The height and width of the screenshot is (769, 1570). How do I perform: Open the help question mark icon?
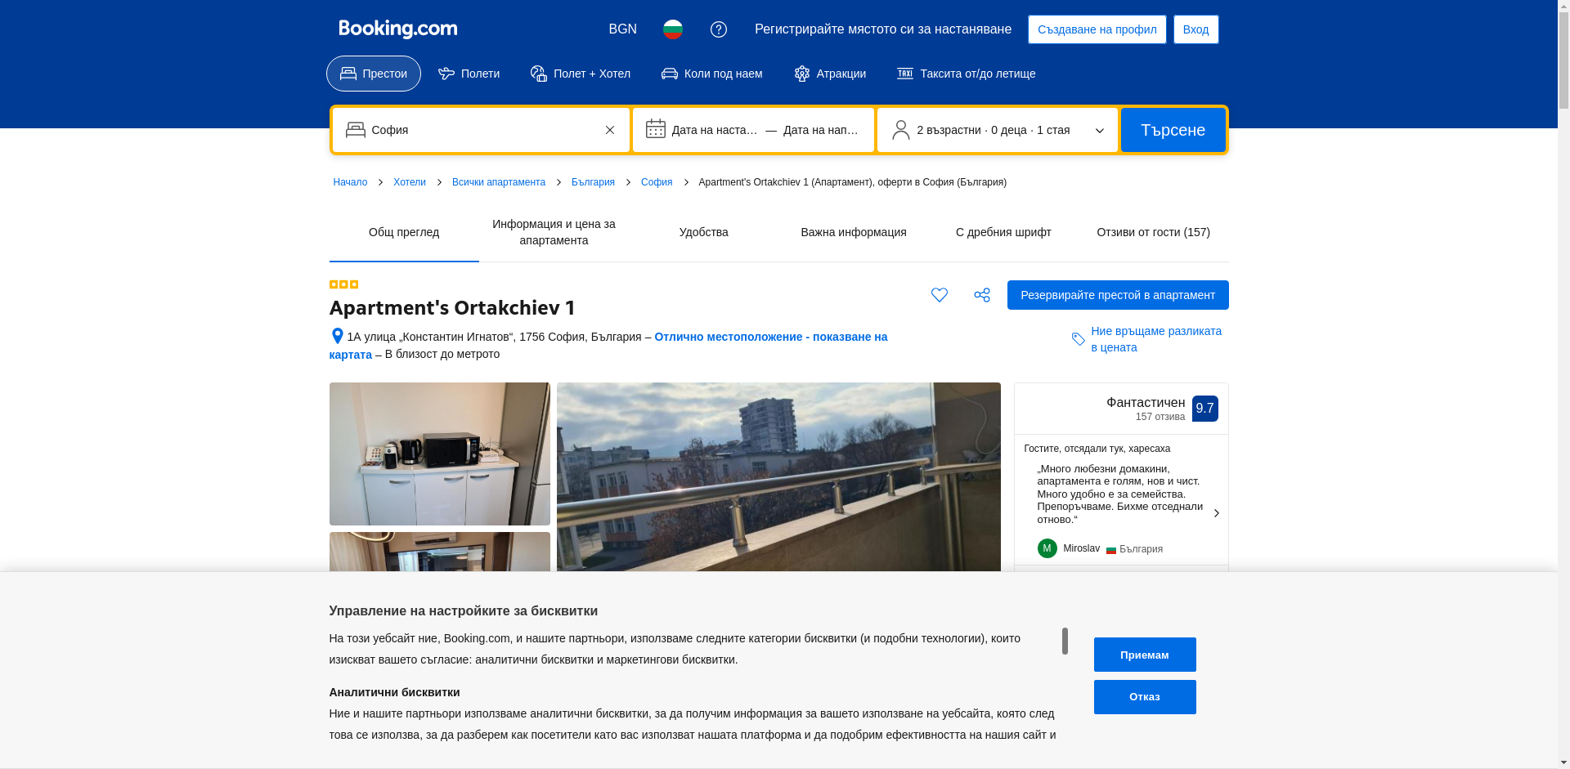[718, 29]
